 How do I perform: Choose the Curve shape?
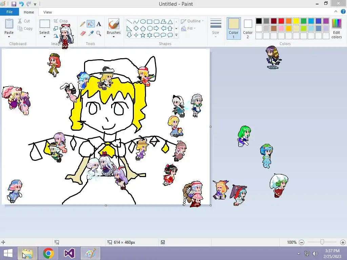coord(136,22)
